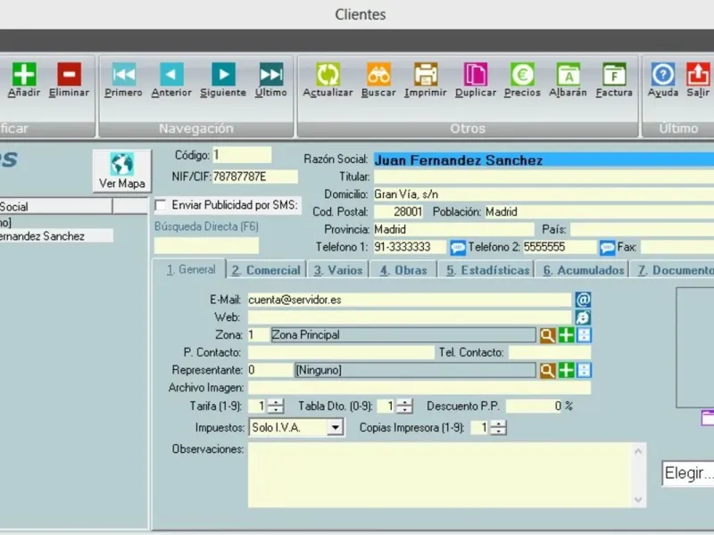714x535 pixels.
Task: Click the email @ icon beside E-Mail
Action: tap(584, 300)
